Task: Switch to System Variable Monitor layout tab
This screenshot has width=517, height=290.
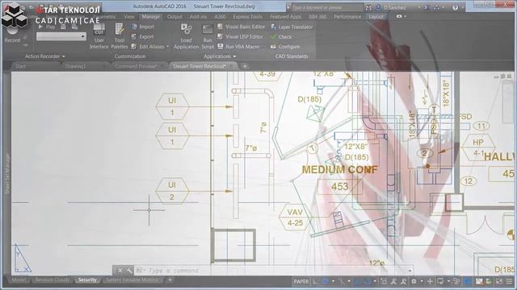Action: (x=132, y=280)
